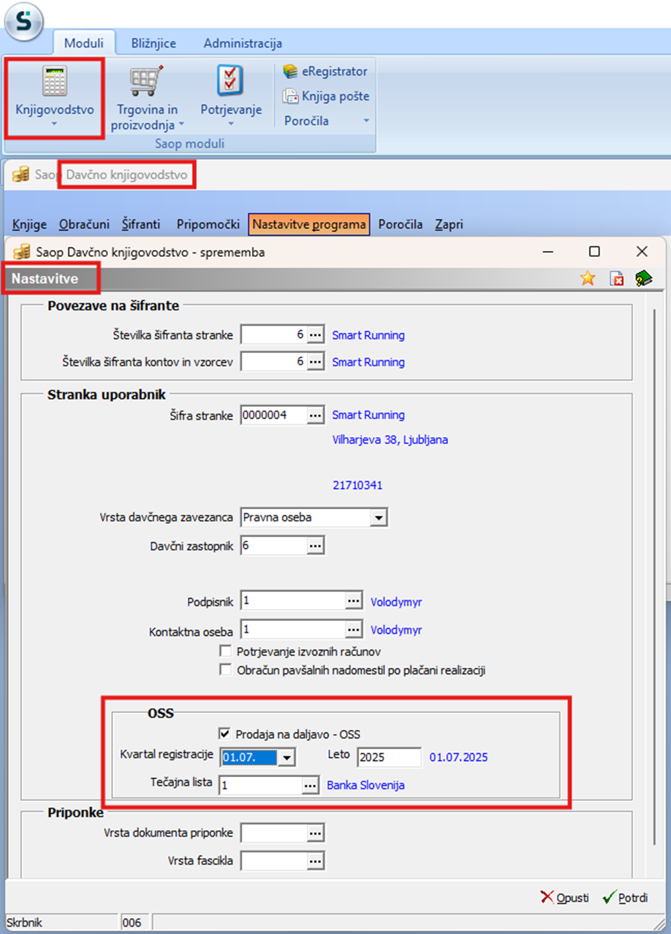This screenshot has height=934, width=671.
Task: Open lookup next to Šifra stranke
Action: coord(316,415)
